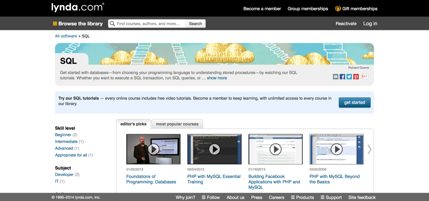Screen dimensions: 429x201
Task: Switch to the editor's picks tab
Action: pos(133,124)
